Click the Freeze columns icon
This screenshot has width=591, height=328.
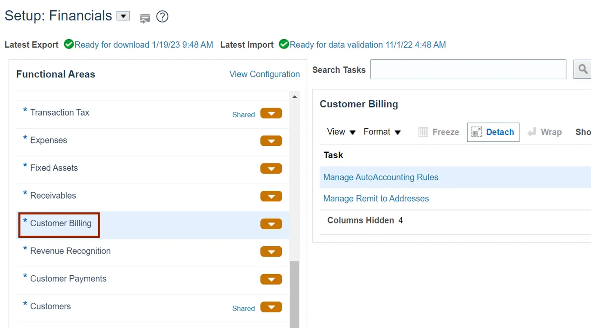[423, 132]
